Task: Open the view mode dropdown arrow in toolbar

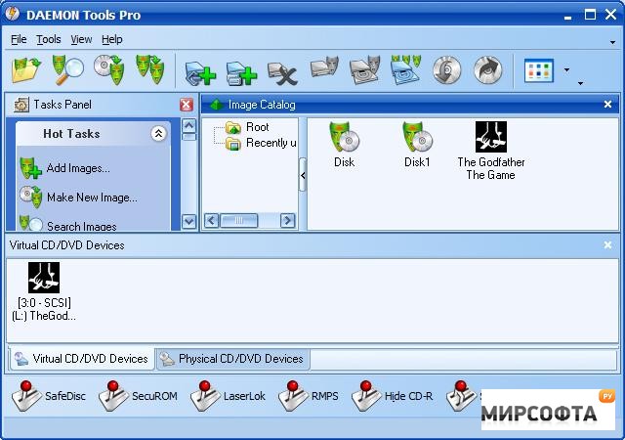Action: tap(566, 70)
